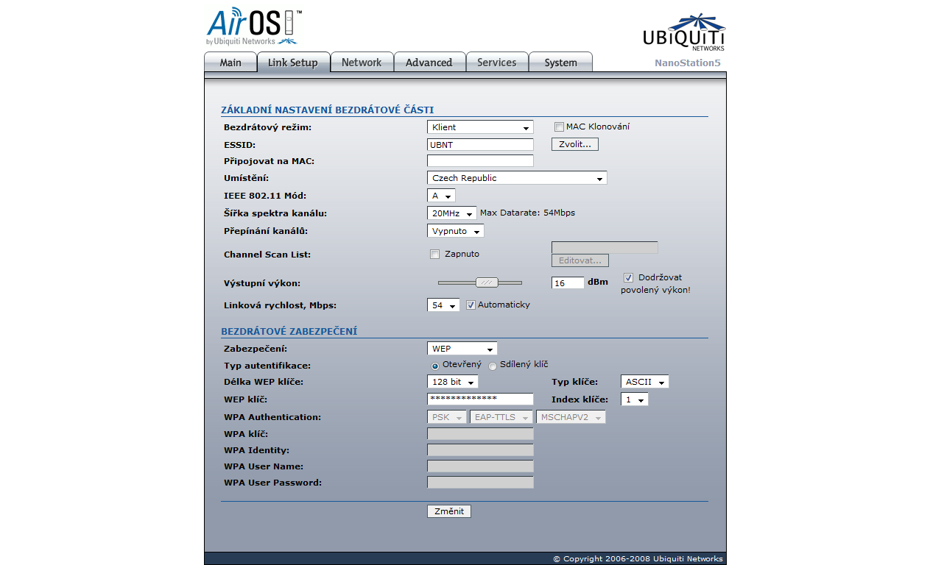930x565 pixels.
Task: Open the Umístění country dropdown
Action: point(517,178)
